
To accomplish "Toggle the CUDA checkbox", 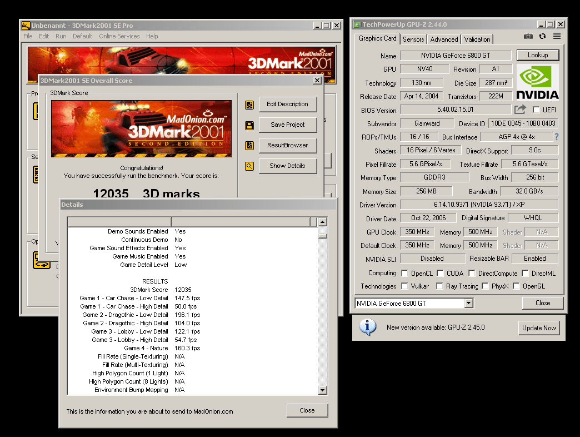I will [x=440, y=274].
